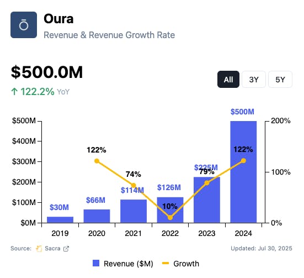Click the Growth legend label

186,264
